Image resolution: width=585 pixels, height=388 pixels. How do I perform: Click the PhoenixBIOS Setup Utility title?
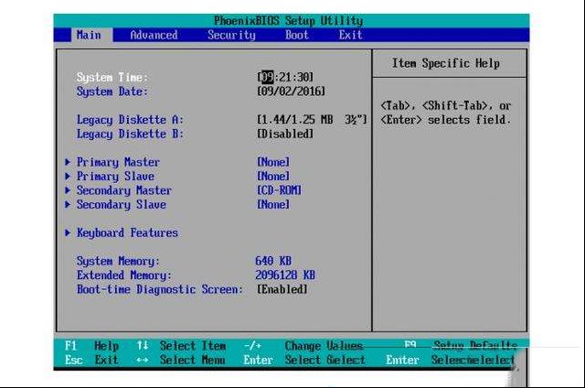(289, 20)
